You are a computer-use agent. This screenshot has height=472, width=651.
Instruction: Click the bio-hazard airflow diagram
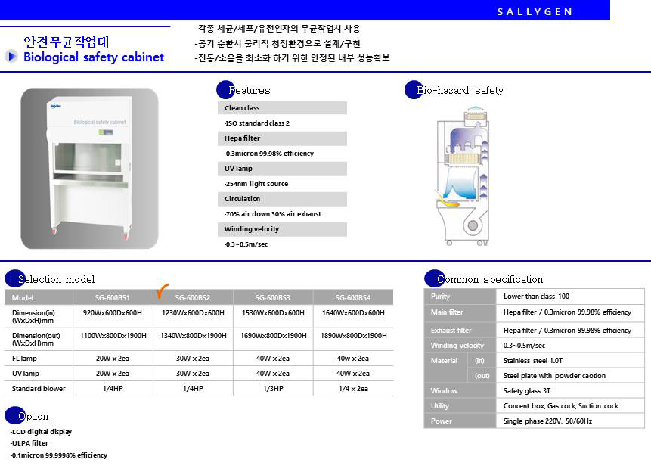pos(463,175)
